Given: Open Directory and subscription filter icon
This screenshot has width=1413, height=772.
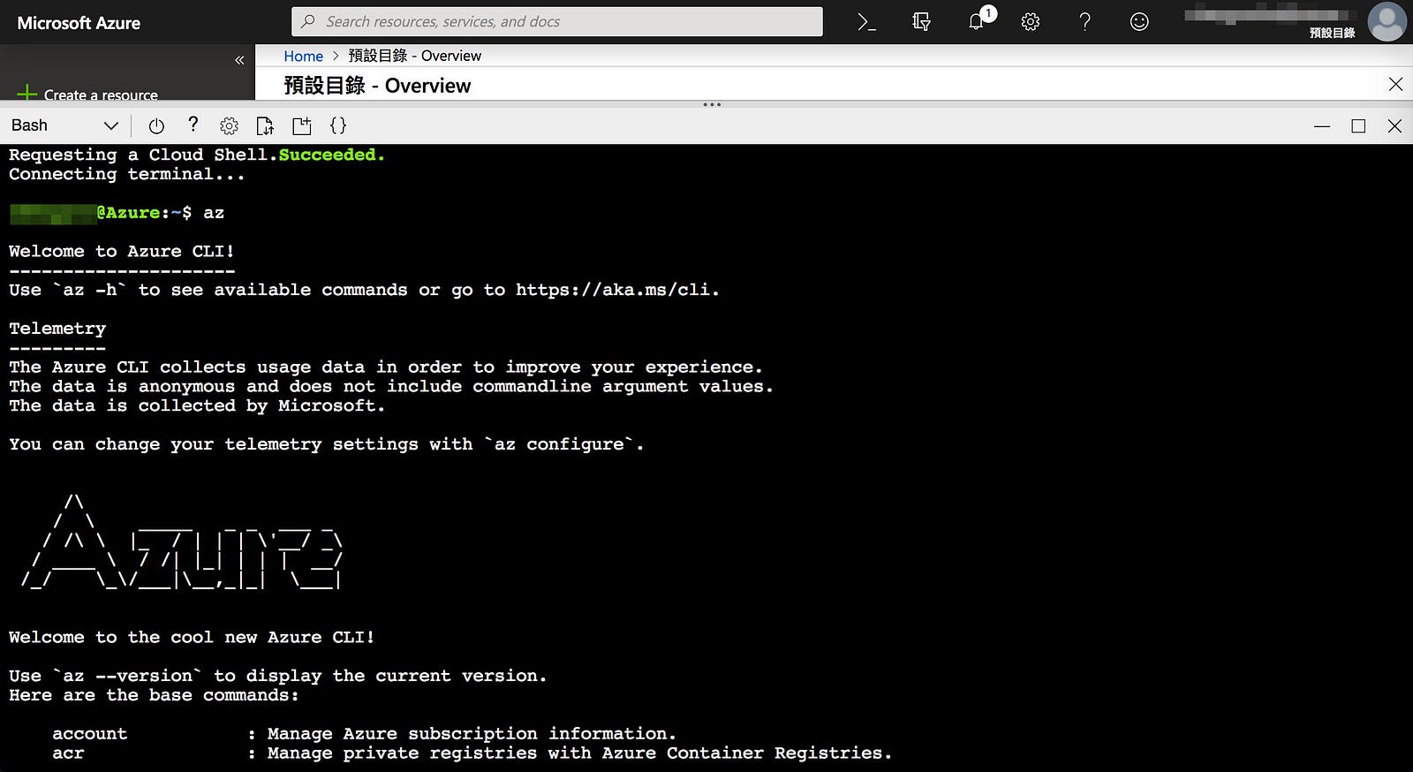Looking at the screenshot, I should 921,22.
